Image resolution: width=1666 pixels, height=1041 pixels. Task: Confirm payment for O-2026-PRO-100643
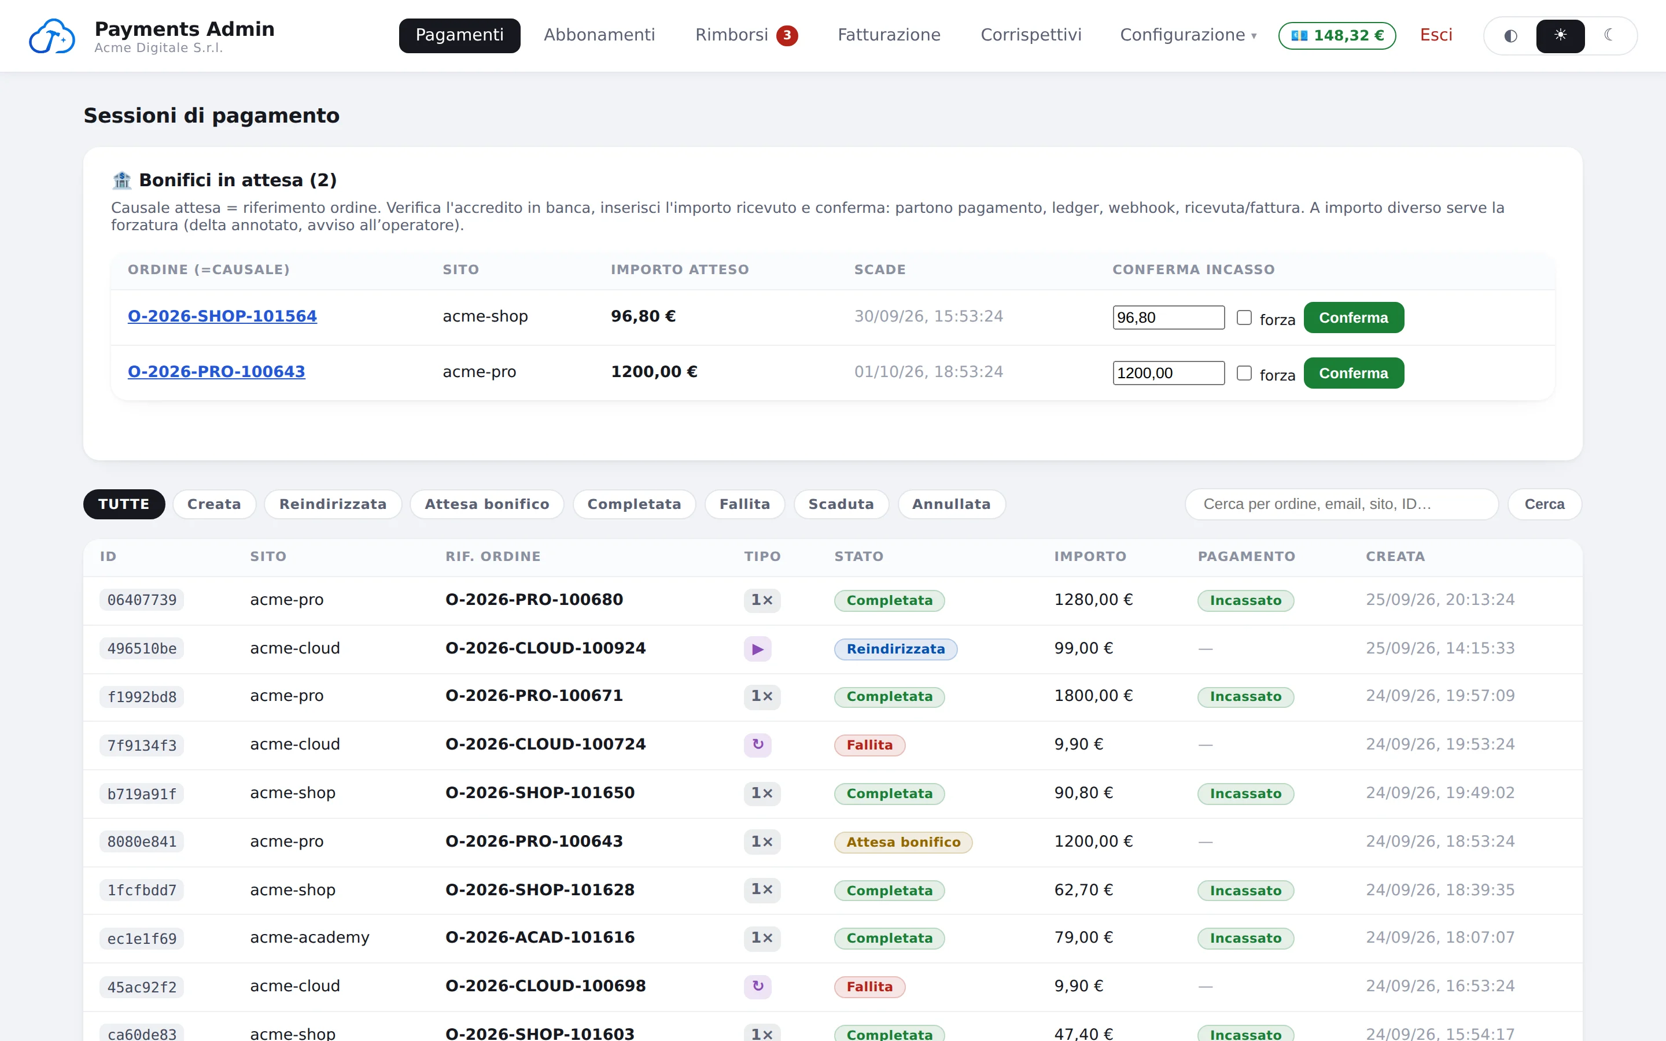click(1354, 373)
